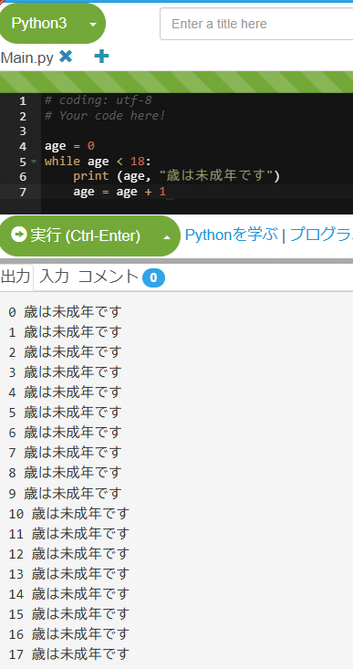
Task: Add a new file with the plus icon
Action: coord(101,57)
